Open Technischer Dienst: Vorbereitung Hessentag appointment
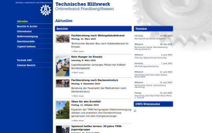Image resolution: width=212 pixels, height=133 pixels. (150, 86)
